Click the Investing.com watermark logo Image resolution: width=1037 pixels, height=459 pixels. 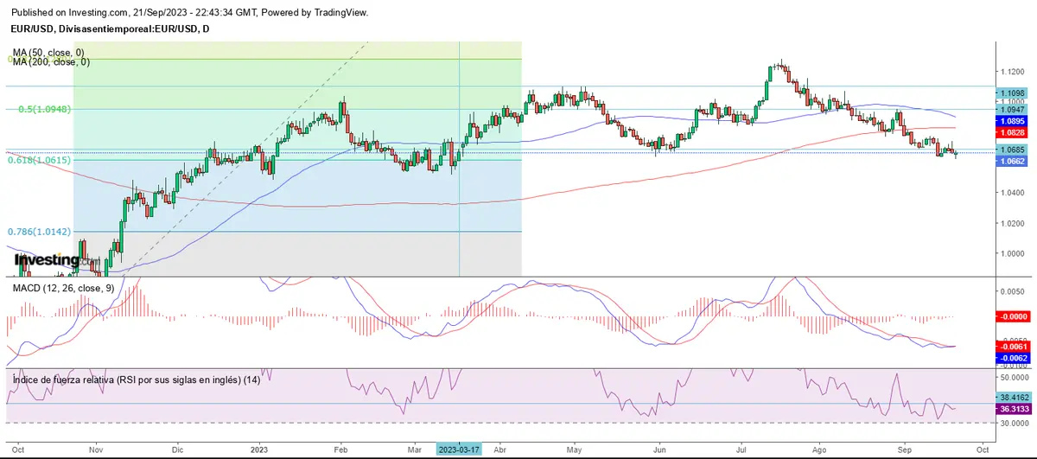point(41,259)
